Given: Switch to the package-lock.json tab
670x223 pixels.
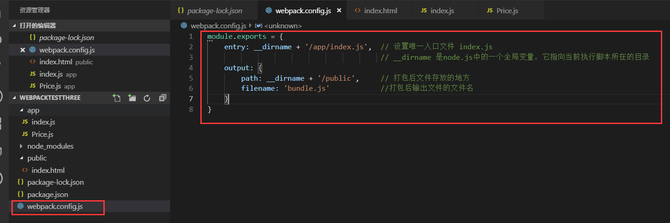Looking at the screenshot, I should [214, 10].
